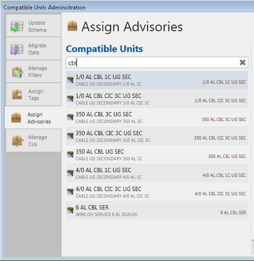
Task: Pick the 4/0 AL CBL 1C UG SEC item
Action: [x=157, y=173]
